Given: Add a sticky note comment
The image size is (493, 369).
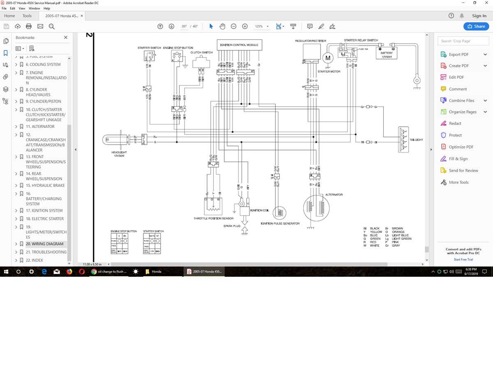Looking at the screenshot, I should tap(310, 26).
